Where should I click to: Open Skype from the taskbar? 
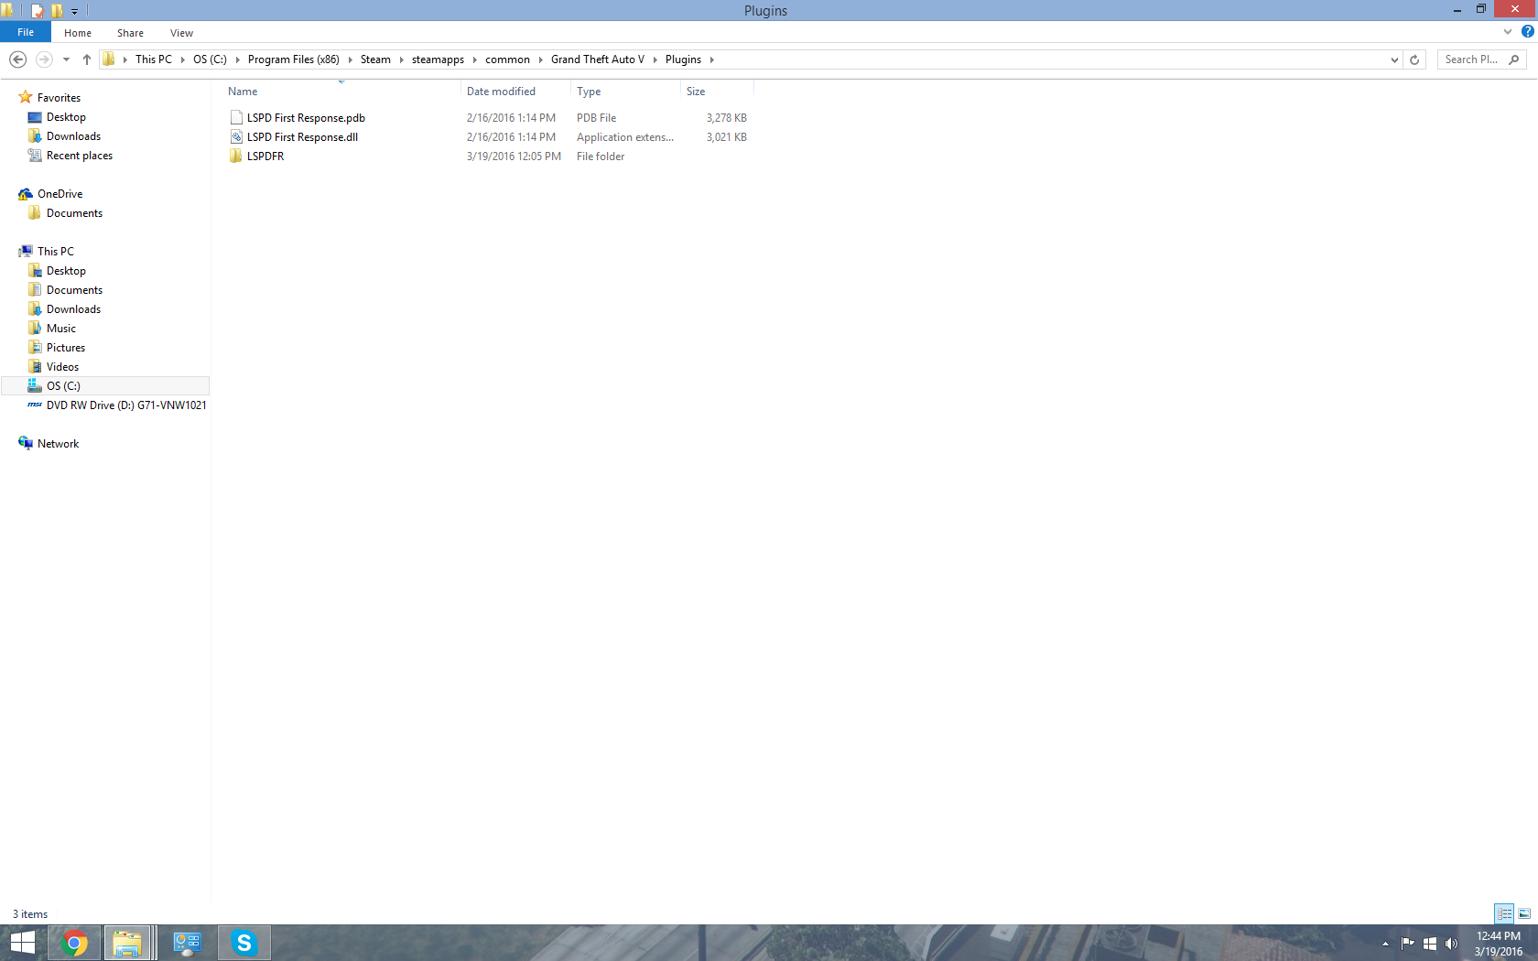pyautogui.click(x=244, y=943)
